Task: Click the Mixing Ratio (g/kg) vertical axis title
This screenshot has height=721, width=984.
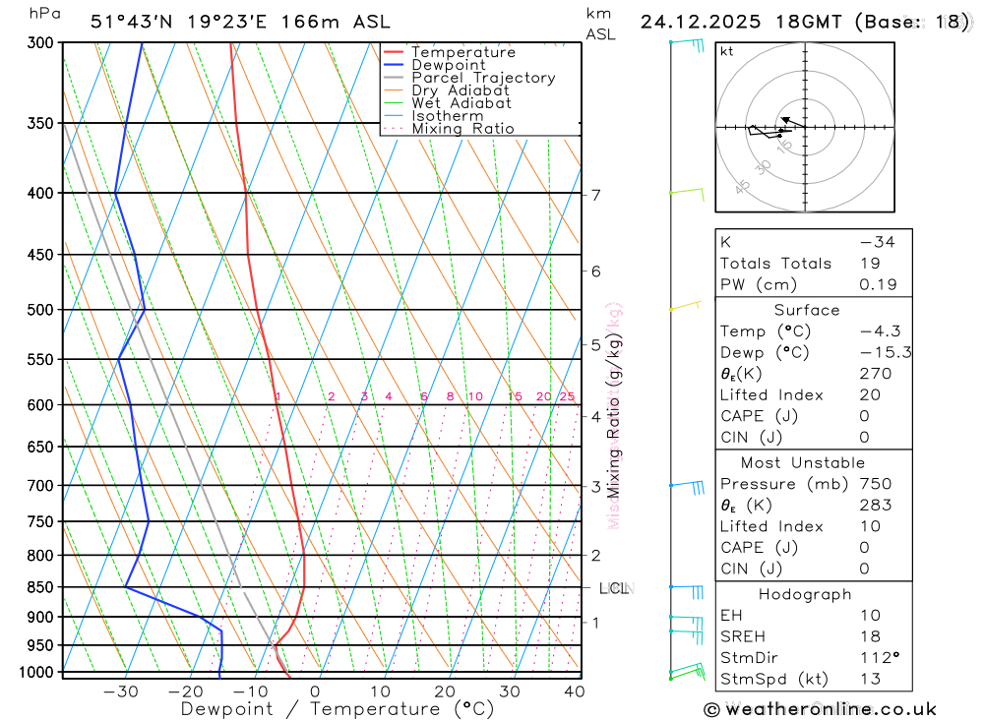Action: (x=614, y=416)
